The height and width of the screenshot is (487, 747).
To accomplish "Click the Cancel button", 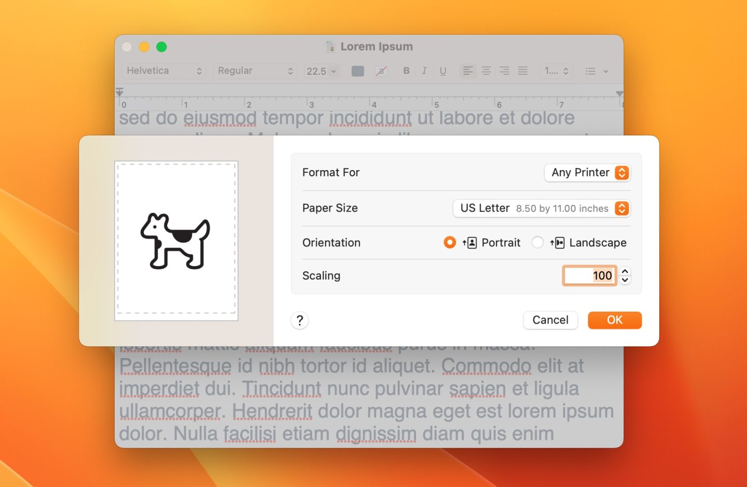I will click(550, 320).
